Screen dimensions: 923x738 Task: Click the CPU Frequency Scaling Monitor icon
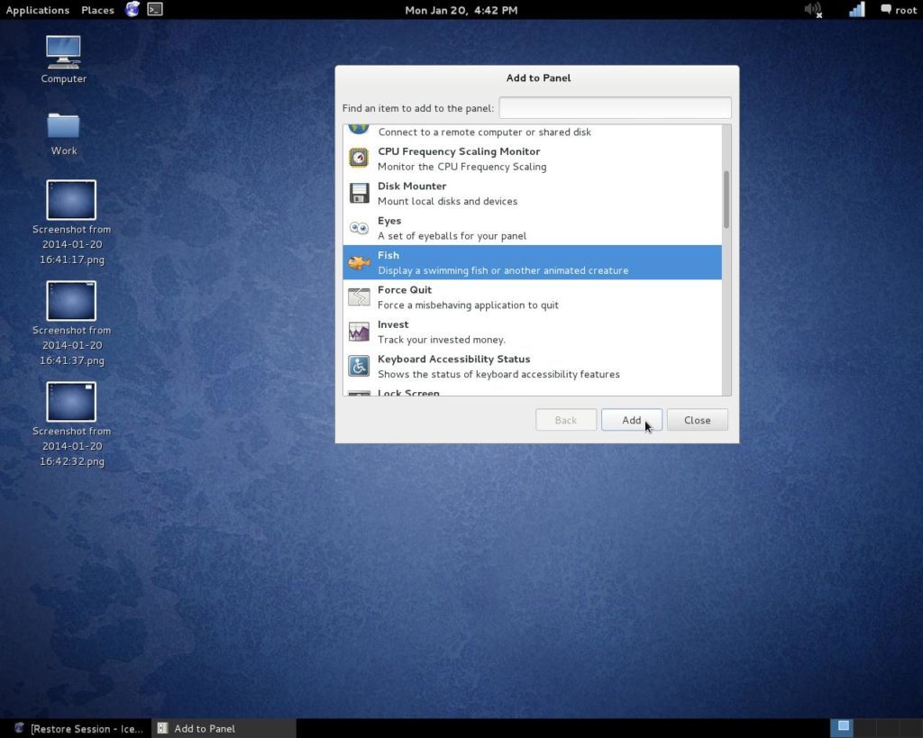tap(358, 159)
